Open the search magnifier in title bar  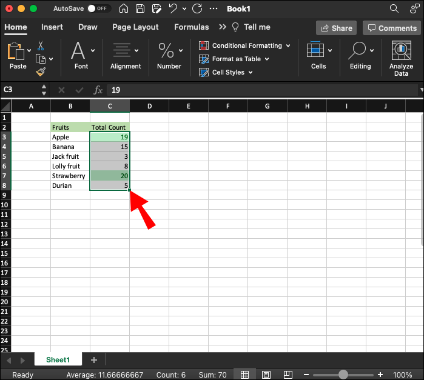(x=394, y=9)
